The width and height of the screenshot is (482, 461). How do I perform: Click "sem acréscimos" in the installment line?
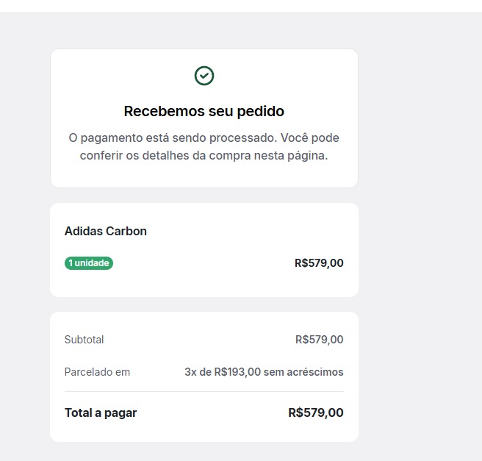303,372
